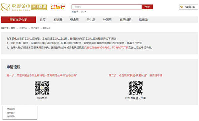Open 微商城 navigation tab
This screenshot has height=121, width=199.
pos(143,20)
